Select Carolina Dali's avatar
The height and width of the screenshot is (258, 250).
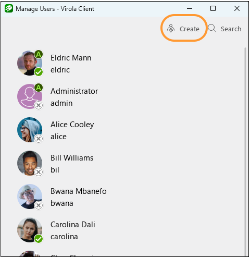coord(30,230)
